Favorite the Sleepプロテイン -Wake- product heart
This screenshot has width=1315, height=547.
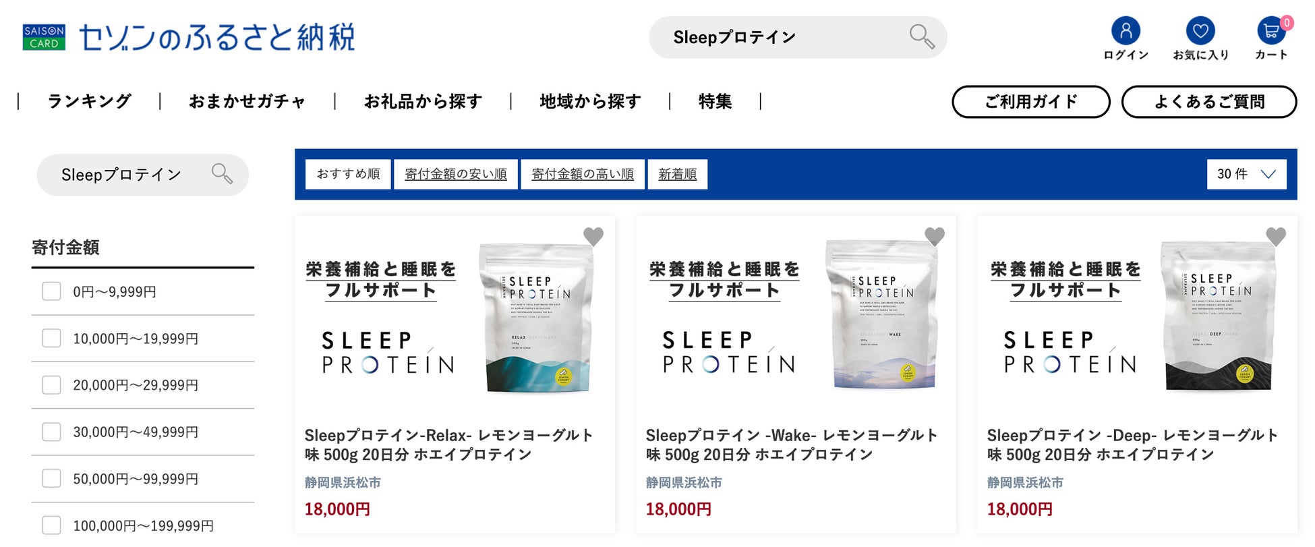pyautogui.click(x=935, y=237)
